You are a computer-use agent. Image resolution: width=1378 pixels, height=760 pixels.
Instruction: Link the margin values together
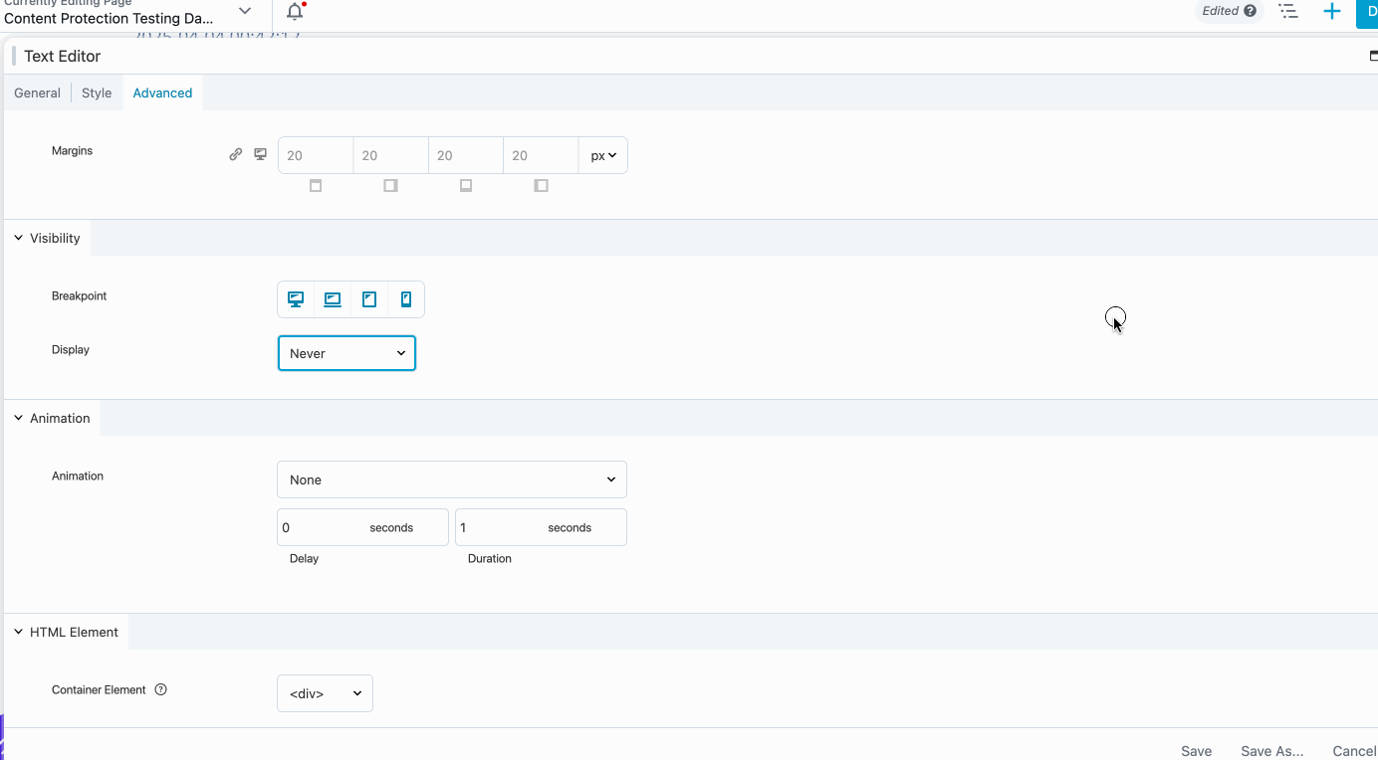point(235,154)
